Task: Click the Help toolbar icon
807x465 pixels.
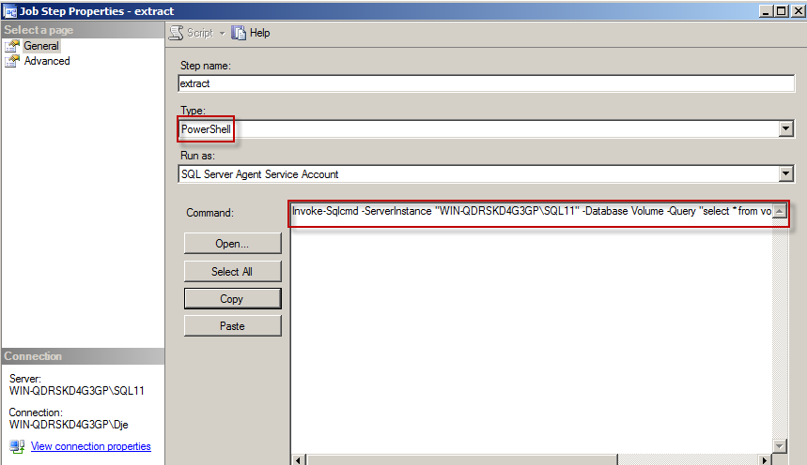Action: tap(240, 33)
